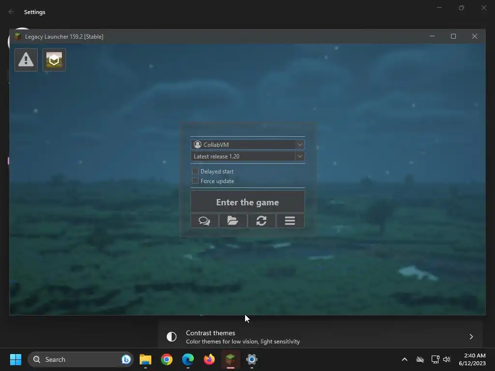Open the volume speaker tray icon

click(446, 359)
